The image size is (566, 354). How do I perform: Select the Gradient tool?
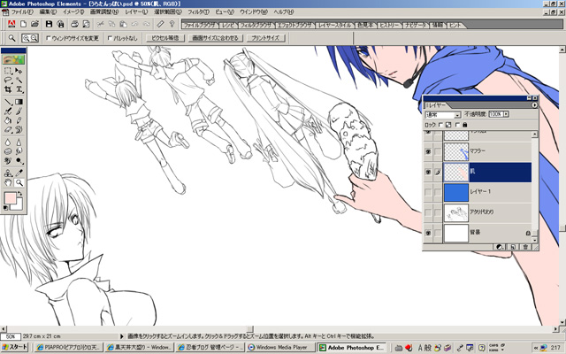click(x=19, y=103)
